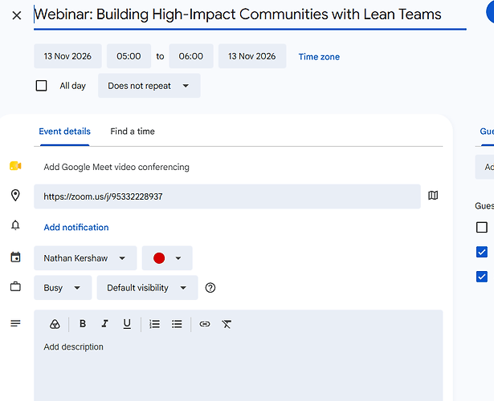
Task: Switch to the Event details tab
Action: tap(64, 132)
